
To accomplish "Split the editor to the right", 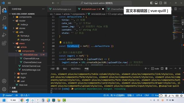I will click(x=176, y=9).
